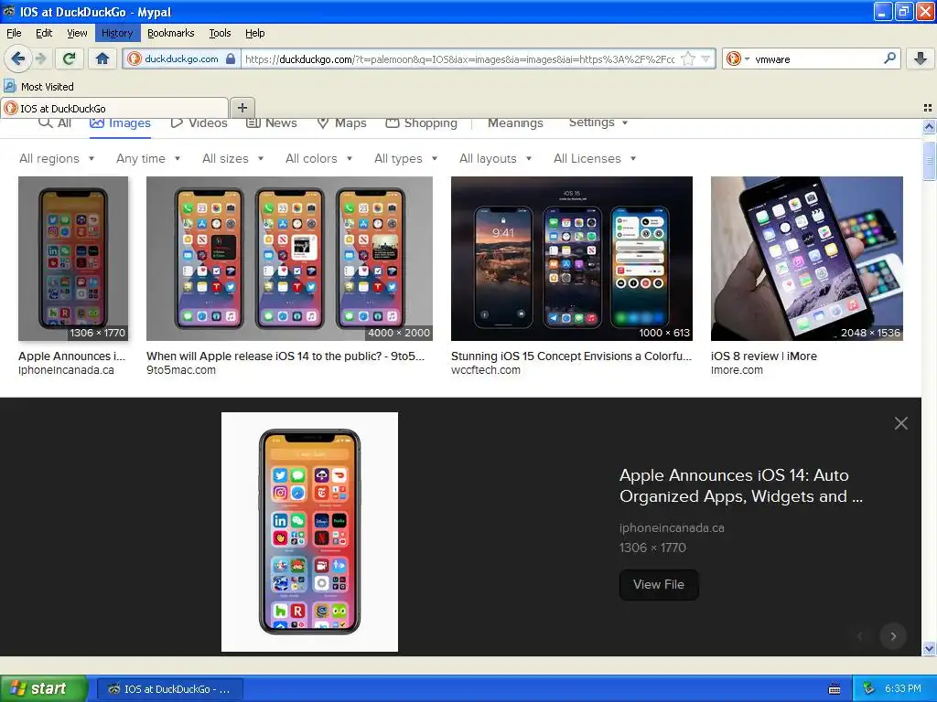Open the Tools menu
The width and height of the screenshot is (937, 702).
coord(220,33)
